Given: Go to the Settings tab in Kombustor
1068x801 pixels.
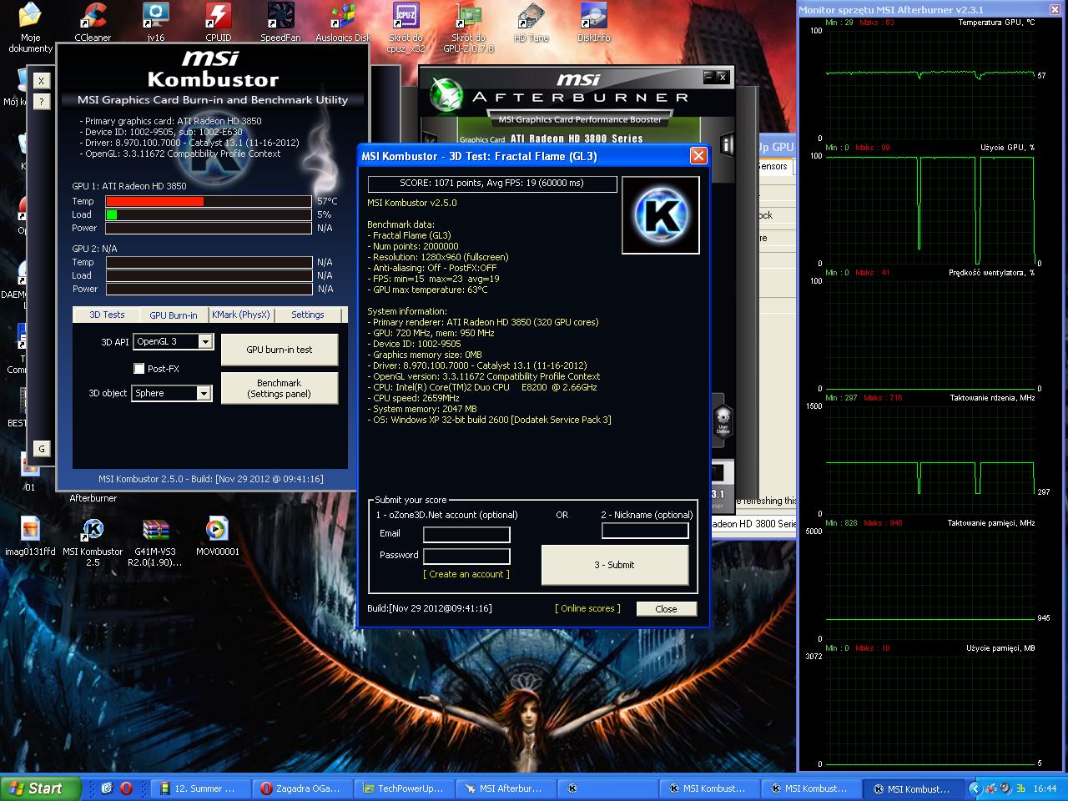Looking at the screenshot, I should point(307,315).
